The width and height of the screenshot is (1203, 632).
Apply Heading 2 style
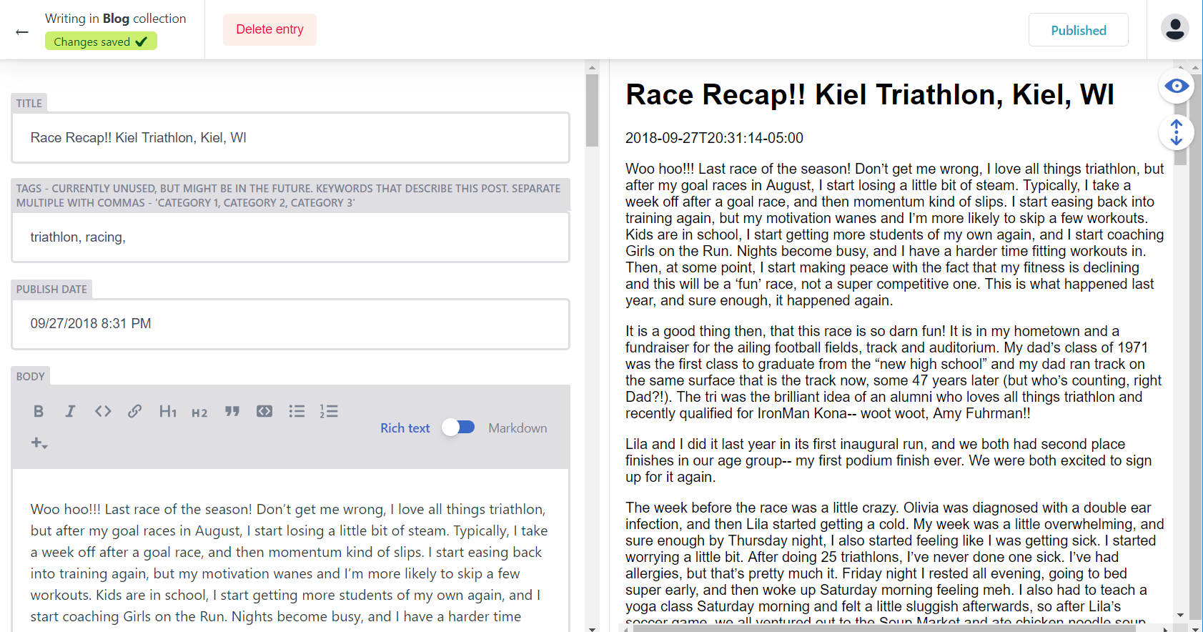(199, 412)
